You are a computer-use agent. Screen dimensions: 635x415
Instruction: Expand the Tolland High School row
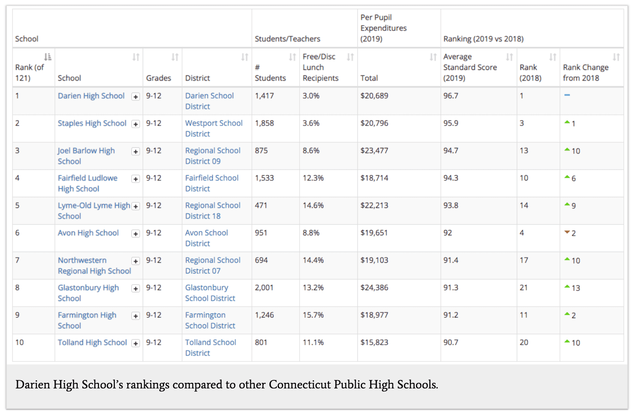tap(135, 343)
